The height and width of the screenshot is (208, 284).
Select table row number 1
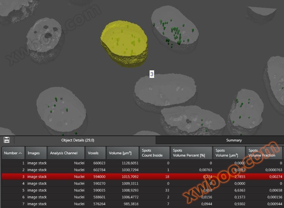point(114,163)
